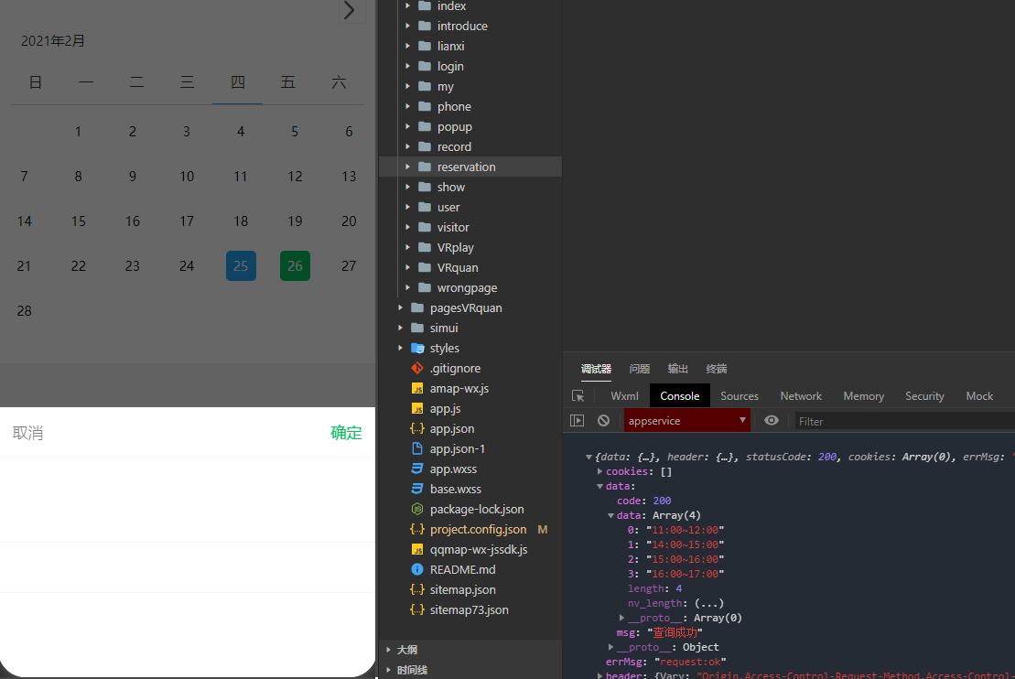Image resolution: width=1015 pixels, height=679 pixels.
Task: Click the app.js file icon
Action: point(417,408)
